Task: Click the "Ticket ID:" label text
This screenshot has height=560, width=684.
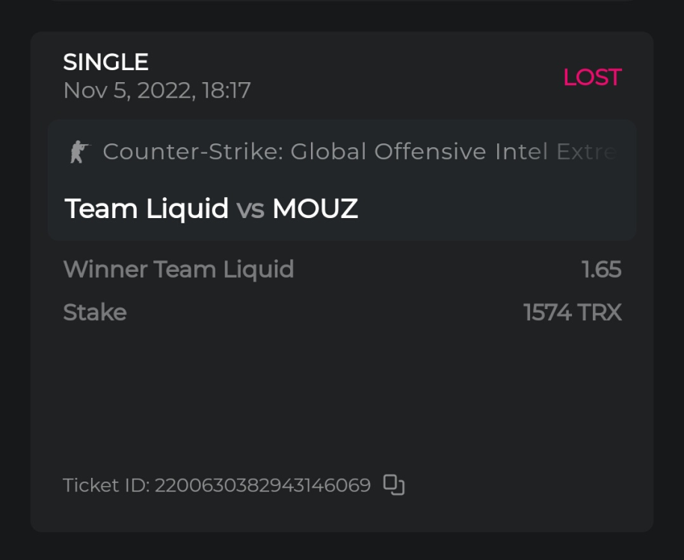Action: pos(107,485)
